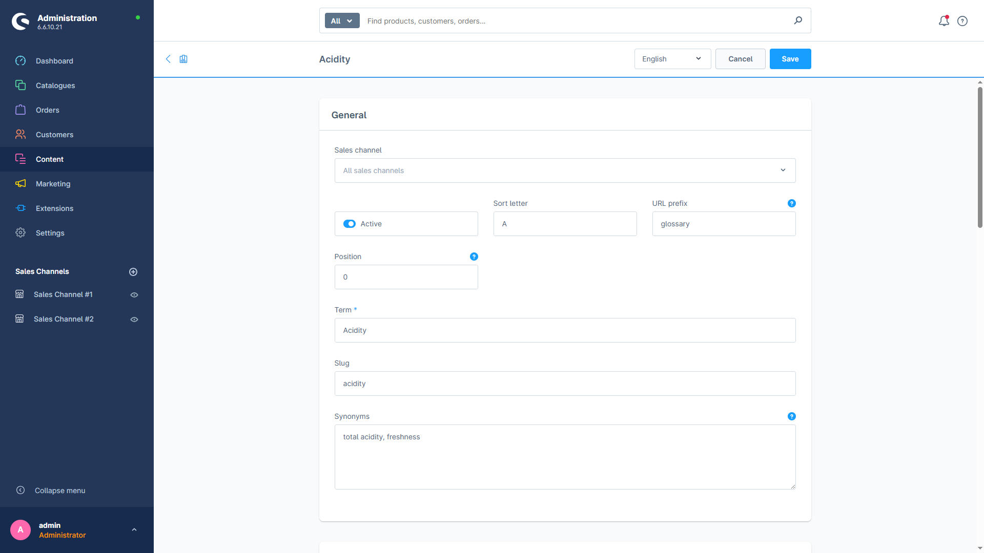Click the Extensions plug icon
The width and height of the screenshot is (984, 553).
coord(20,208)
